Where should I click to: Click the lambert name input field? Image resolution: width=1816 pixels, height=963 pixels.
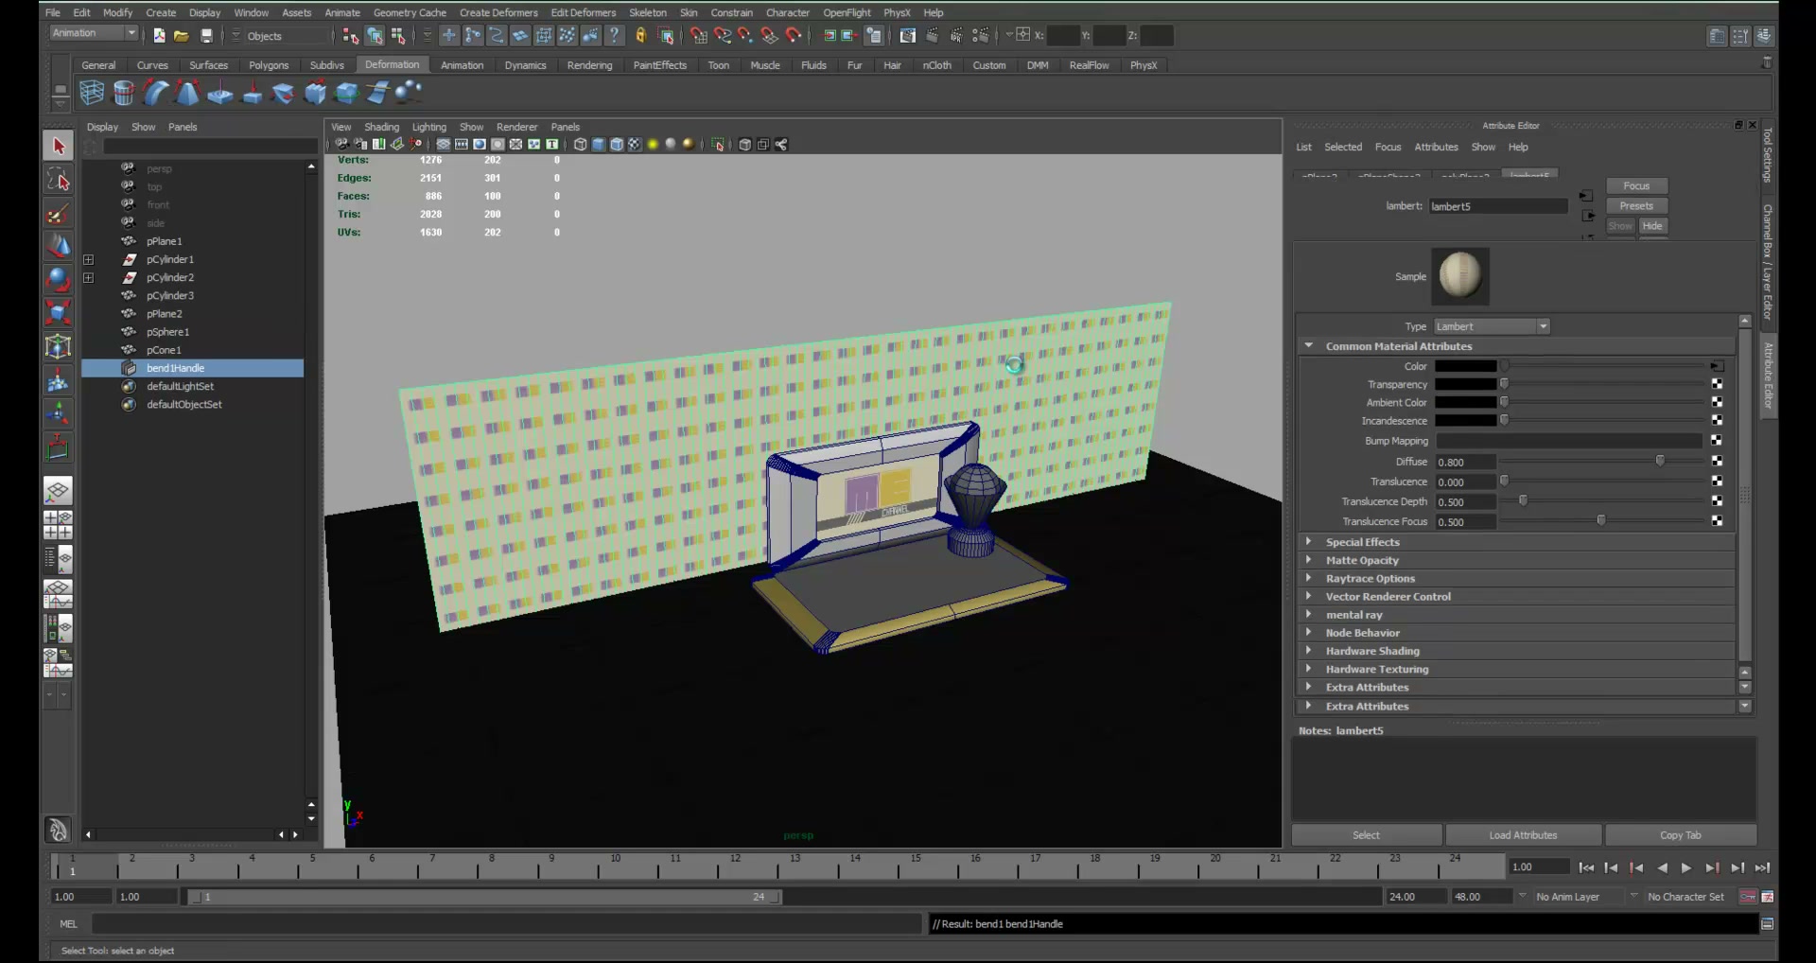point(1497,206)
